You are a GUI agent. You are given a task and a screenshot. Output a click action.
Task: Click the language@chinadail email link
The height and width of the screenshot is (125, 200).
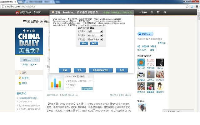(28, 98)
